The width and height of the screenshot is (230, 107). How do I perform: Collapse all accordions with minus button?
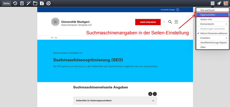pyautogui.click(x=155, y=94)
